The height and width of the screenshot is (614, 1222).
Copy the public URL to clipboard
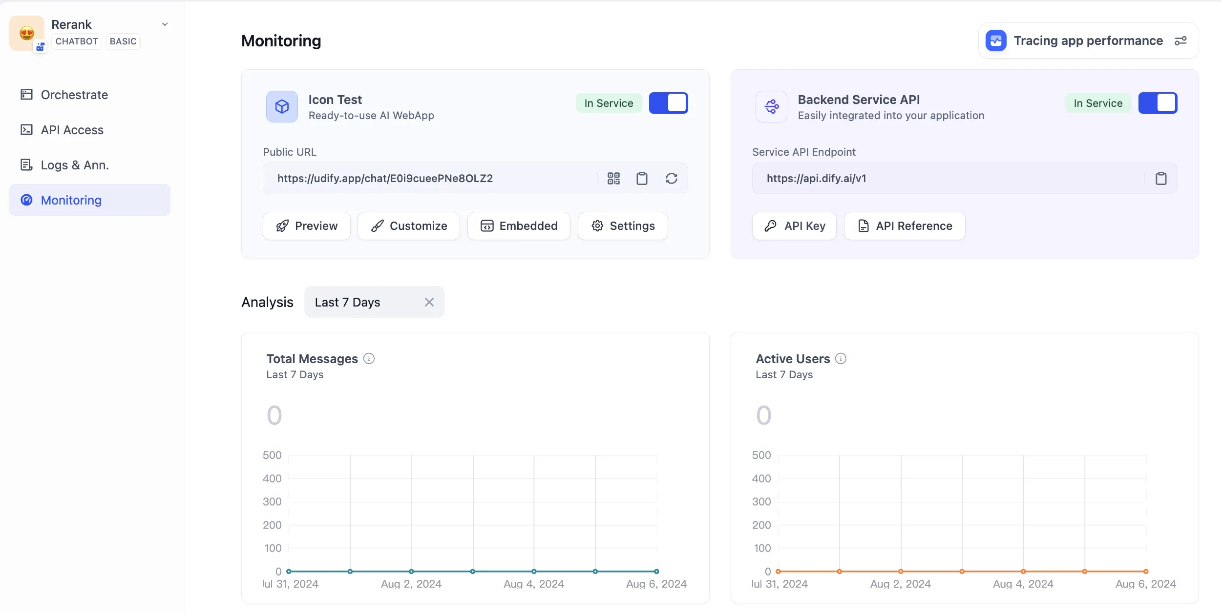(x=642, y=179)
